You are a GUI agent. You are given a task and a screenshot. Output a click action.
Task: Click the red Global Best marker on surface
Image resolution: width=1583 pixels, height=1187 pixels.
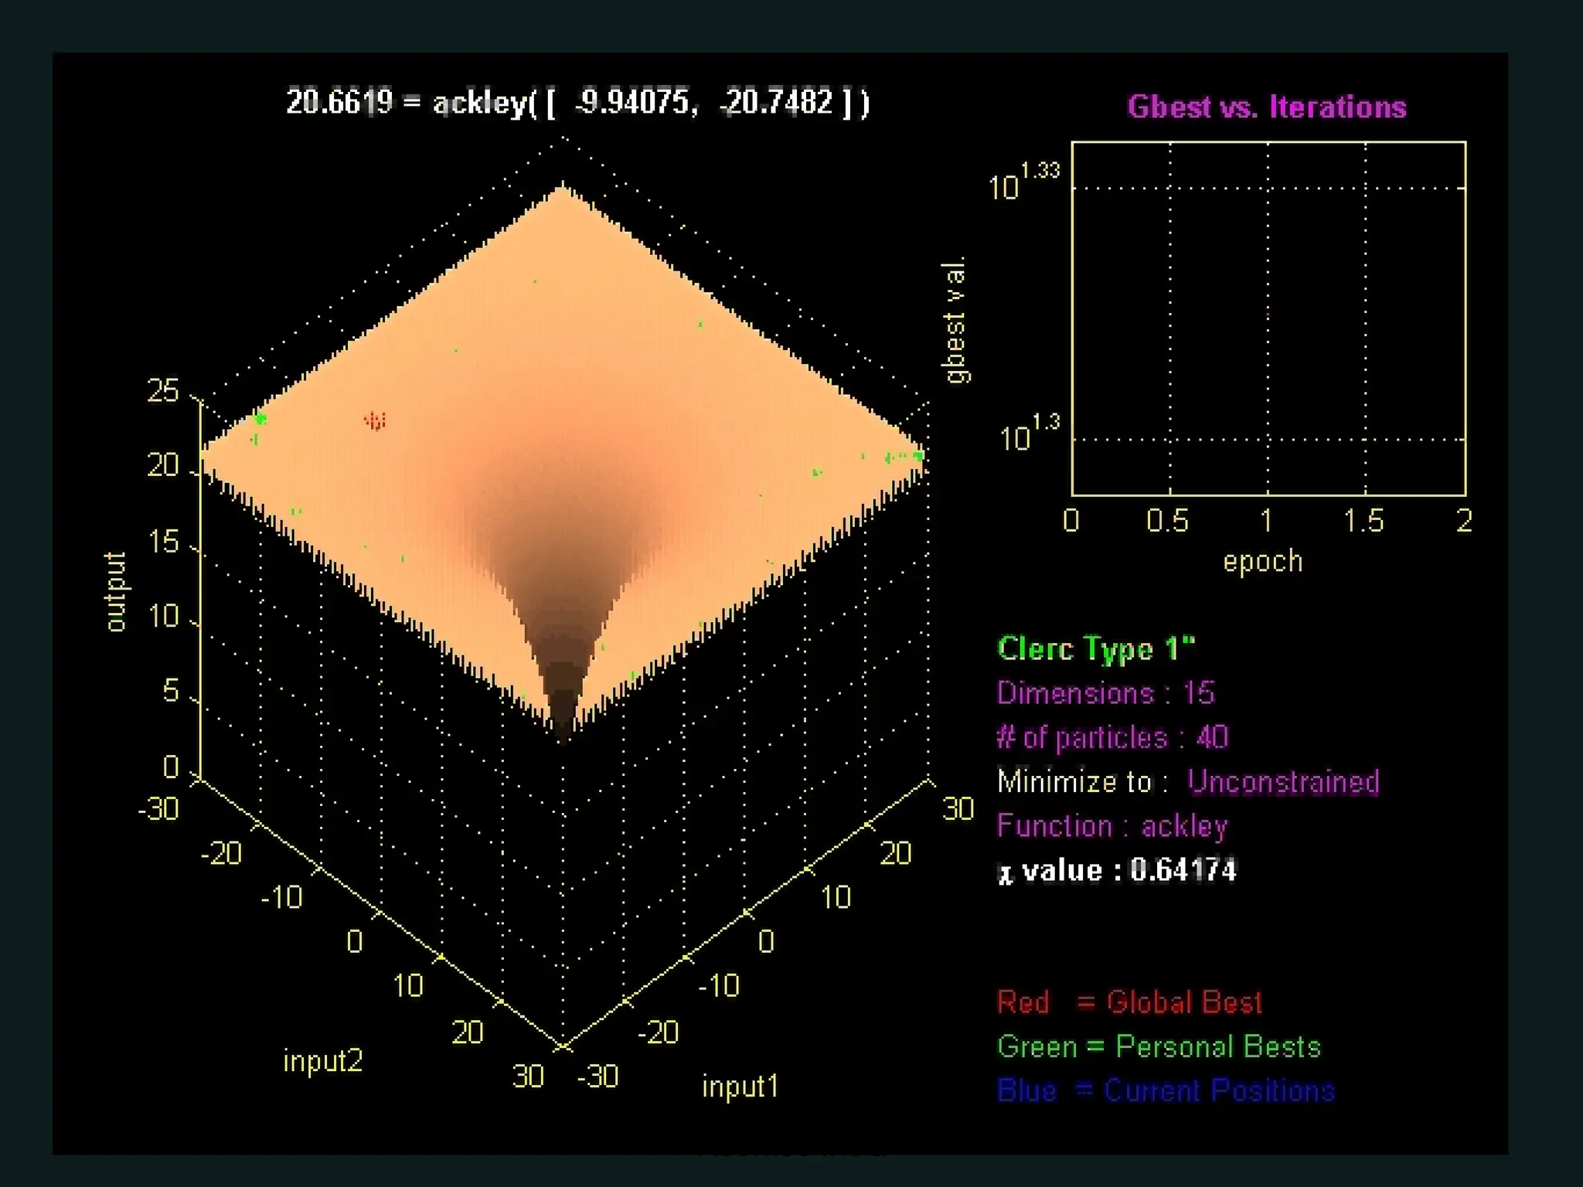point(375,420)
